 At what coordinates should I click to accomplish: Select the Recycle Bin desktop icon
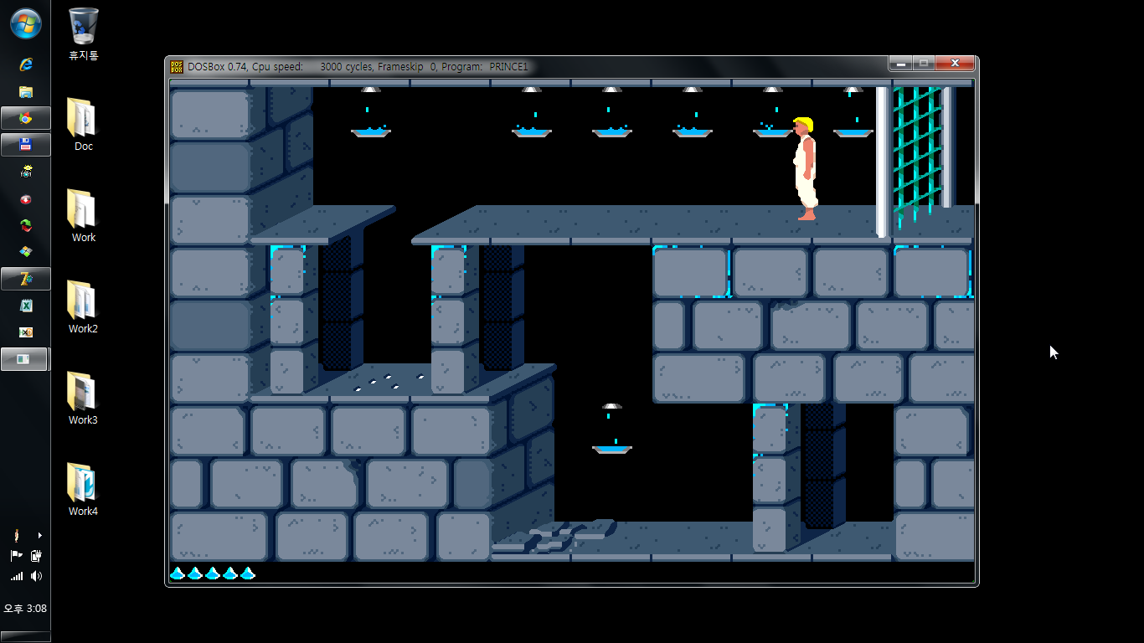point(83,34)
